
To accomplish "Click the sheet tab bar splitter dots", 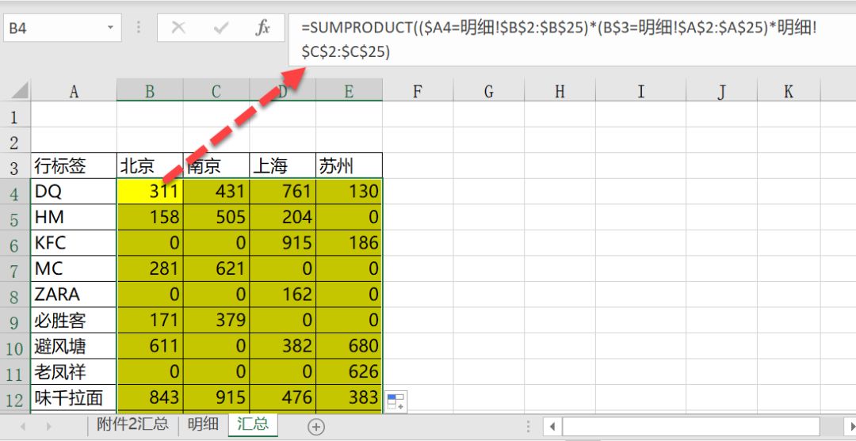I will 528,426.
